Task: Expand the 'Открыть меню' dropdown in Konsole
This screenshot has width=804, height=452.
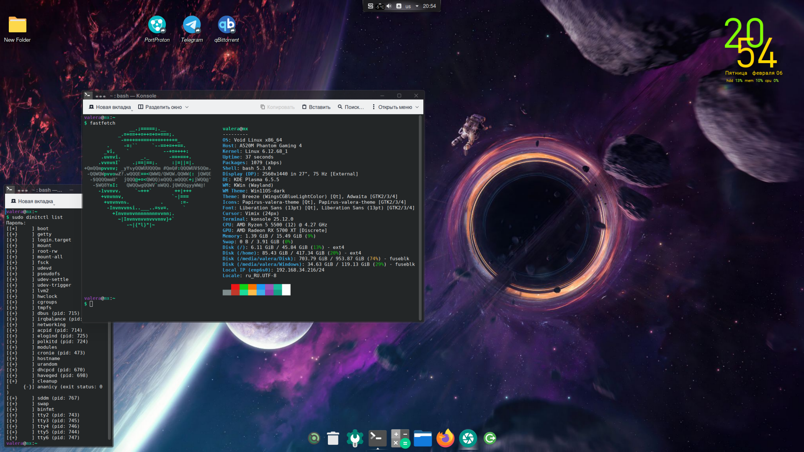Action: click(x=417, y=107)
